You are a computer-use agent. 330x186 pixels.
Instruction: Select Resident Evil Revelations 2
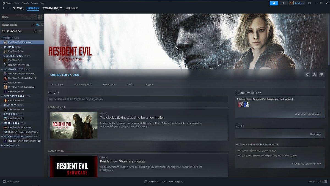[x=22, y=78]
